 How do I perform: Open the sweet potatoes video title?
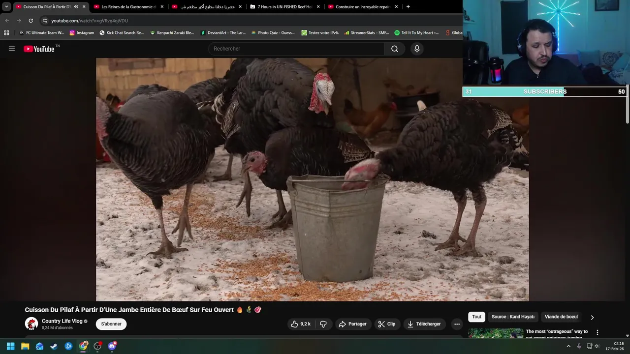pyautogui.click(x=557, y=334)
